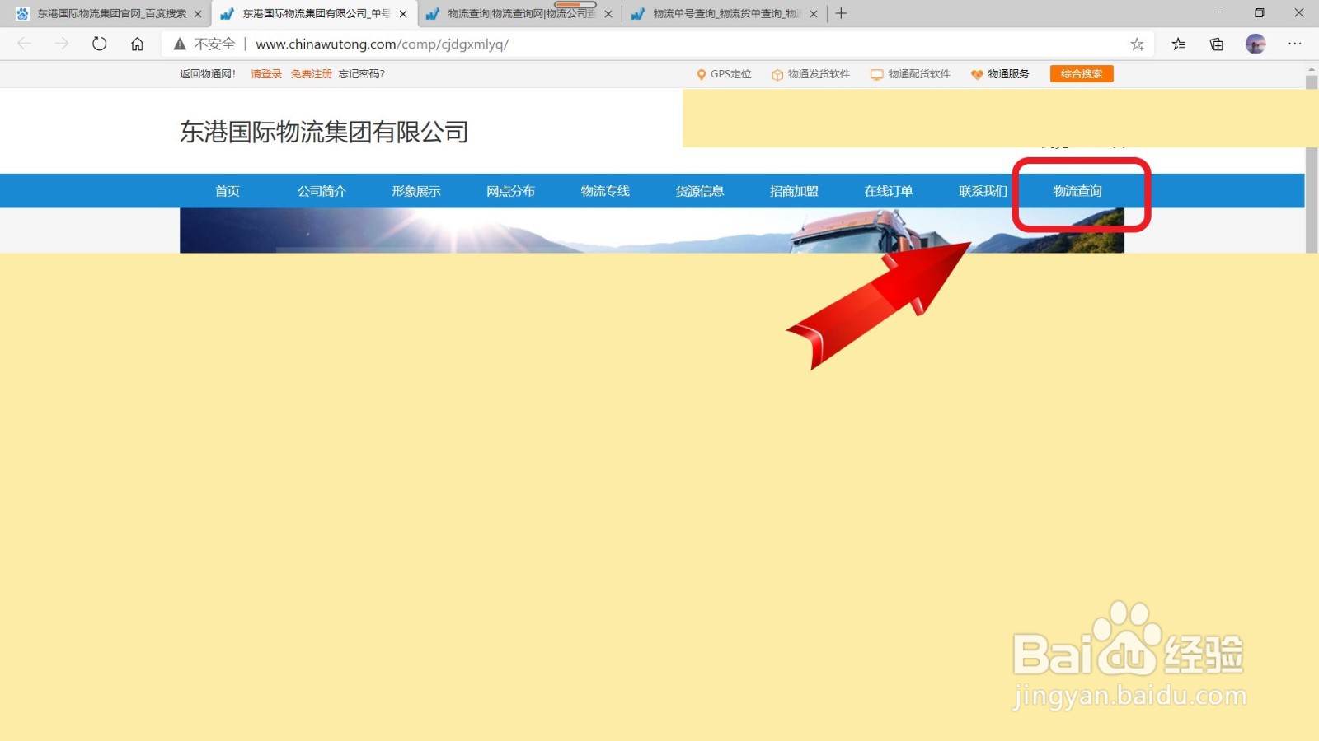Click the page vertical scrollbar thumb

[x=1312, y=165]
